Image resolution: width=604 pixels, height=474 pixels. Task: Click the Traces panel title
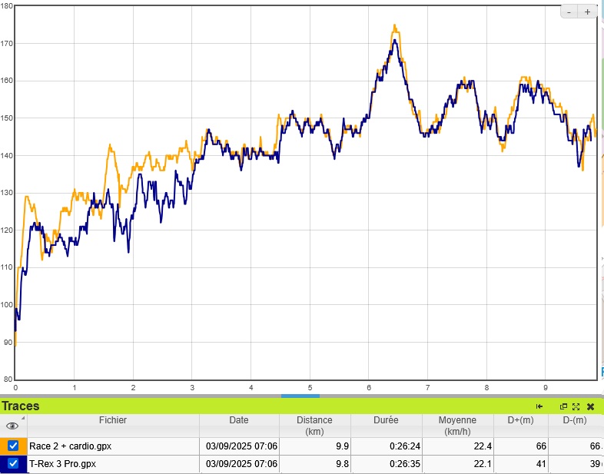click(21, 406)
